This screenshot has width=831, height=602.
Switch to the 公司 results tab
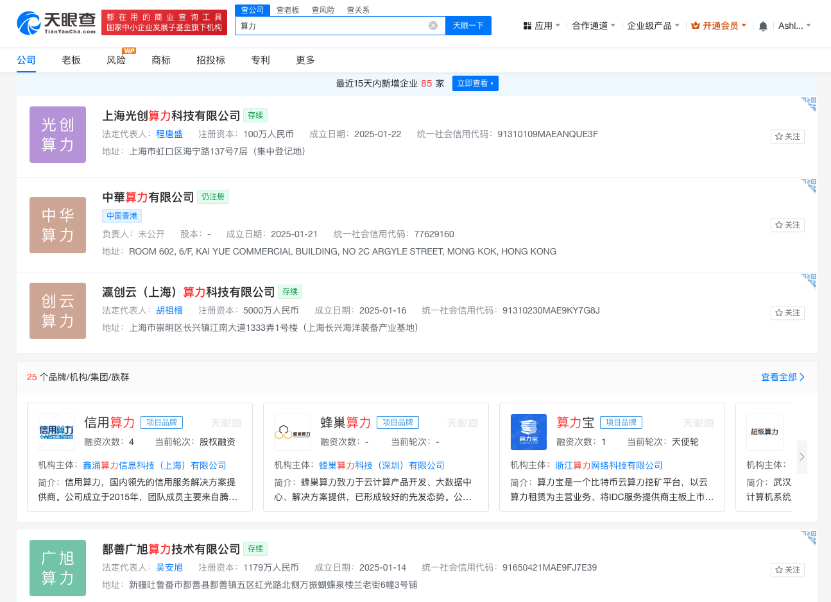tap(26, 60)
